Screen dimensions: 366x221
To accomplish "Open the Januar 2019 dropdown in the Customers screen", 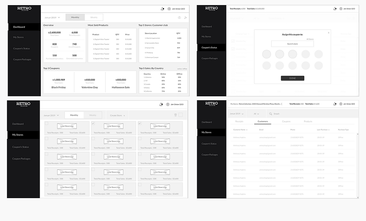I will pos(236,114).
